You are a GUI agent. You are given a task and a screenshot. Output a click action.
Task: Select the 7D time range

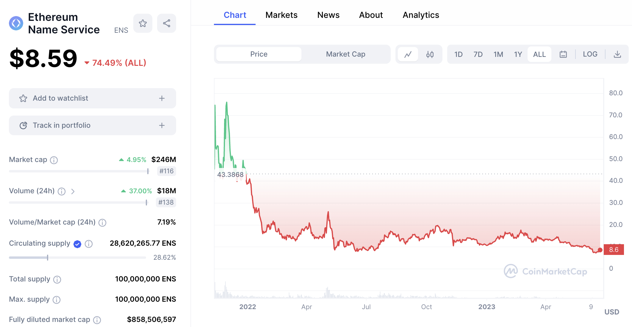click(x=478, y=54)
